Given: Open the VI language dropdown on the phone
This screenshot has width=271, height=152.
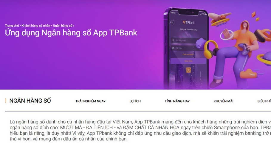Looking at the screenshot, I should [171, 22].
